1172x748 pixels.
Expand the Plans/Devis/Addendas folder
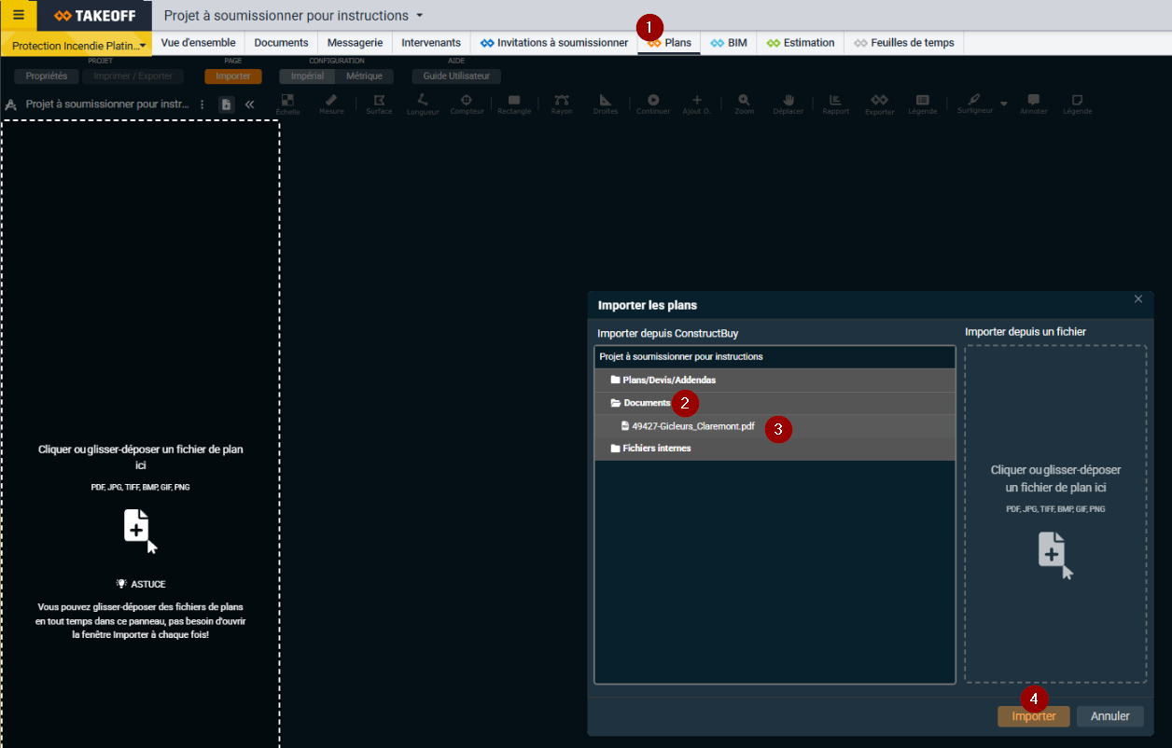668,381
